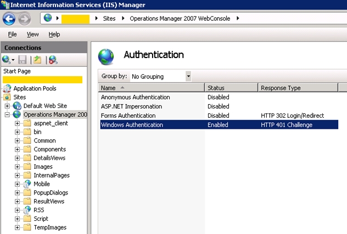Expand the RSS application node
The width and height of the screenshot is (347, 234).
17,210
